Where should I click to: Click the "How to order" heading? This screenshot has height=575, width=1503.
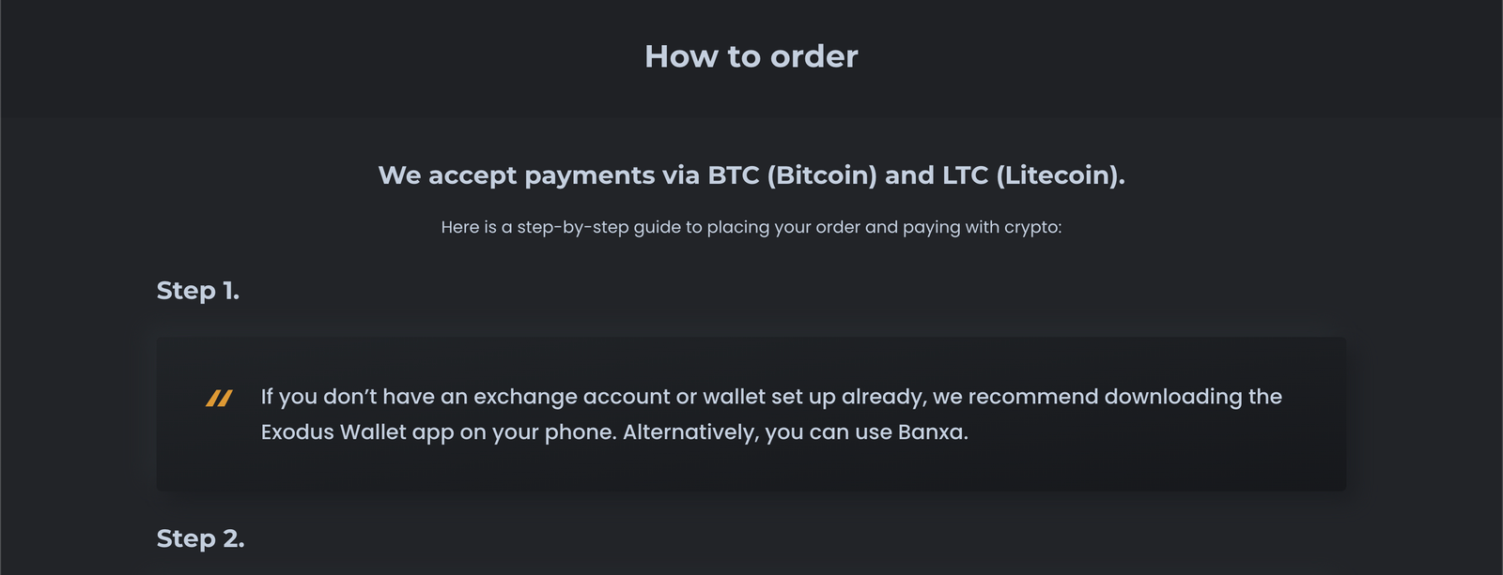(x=751, y=56)
